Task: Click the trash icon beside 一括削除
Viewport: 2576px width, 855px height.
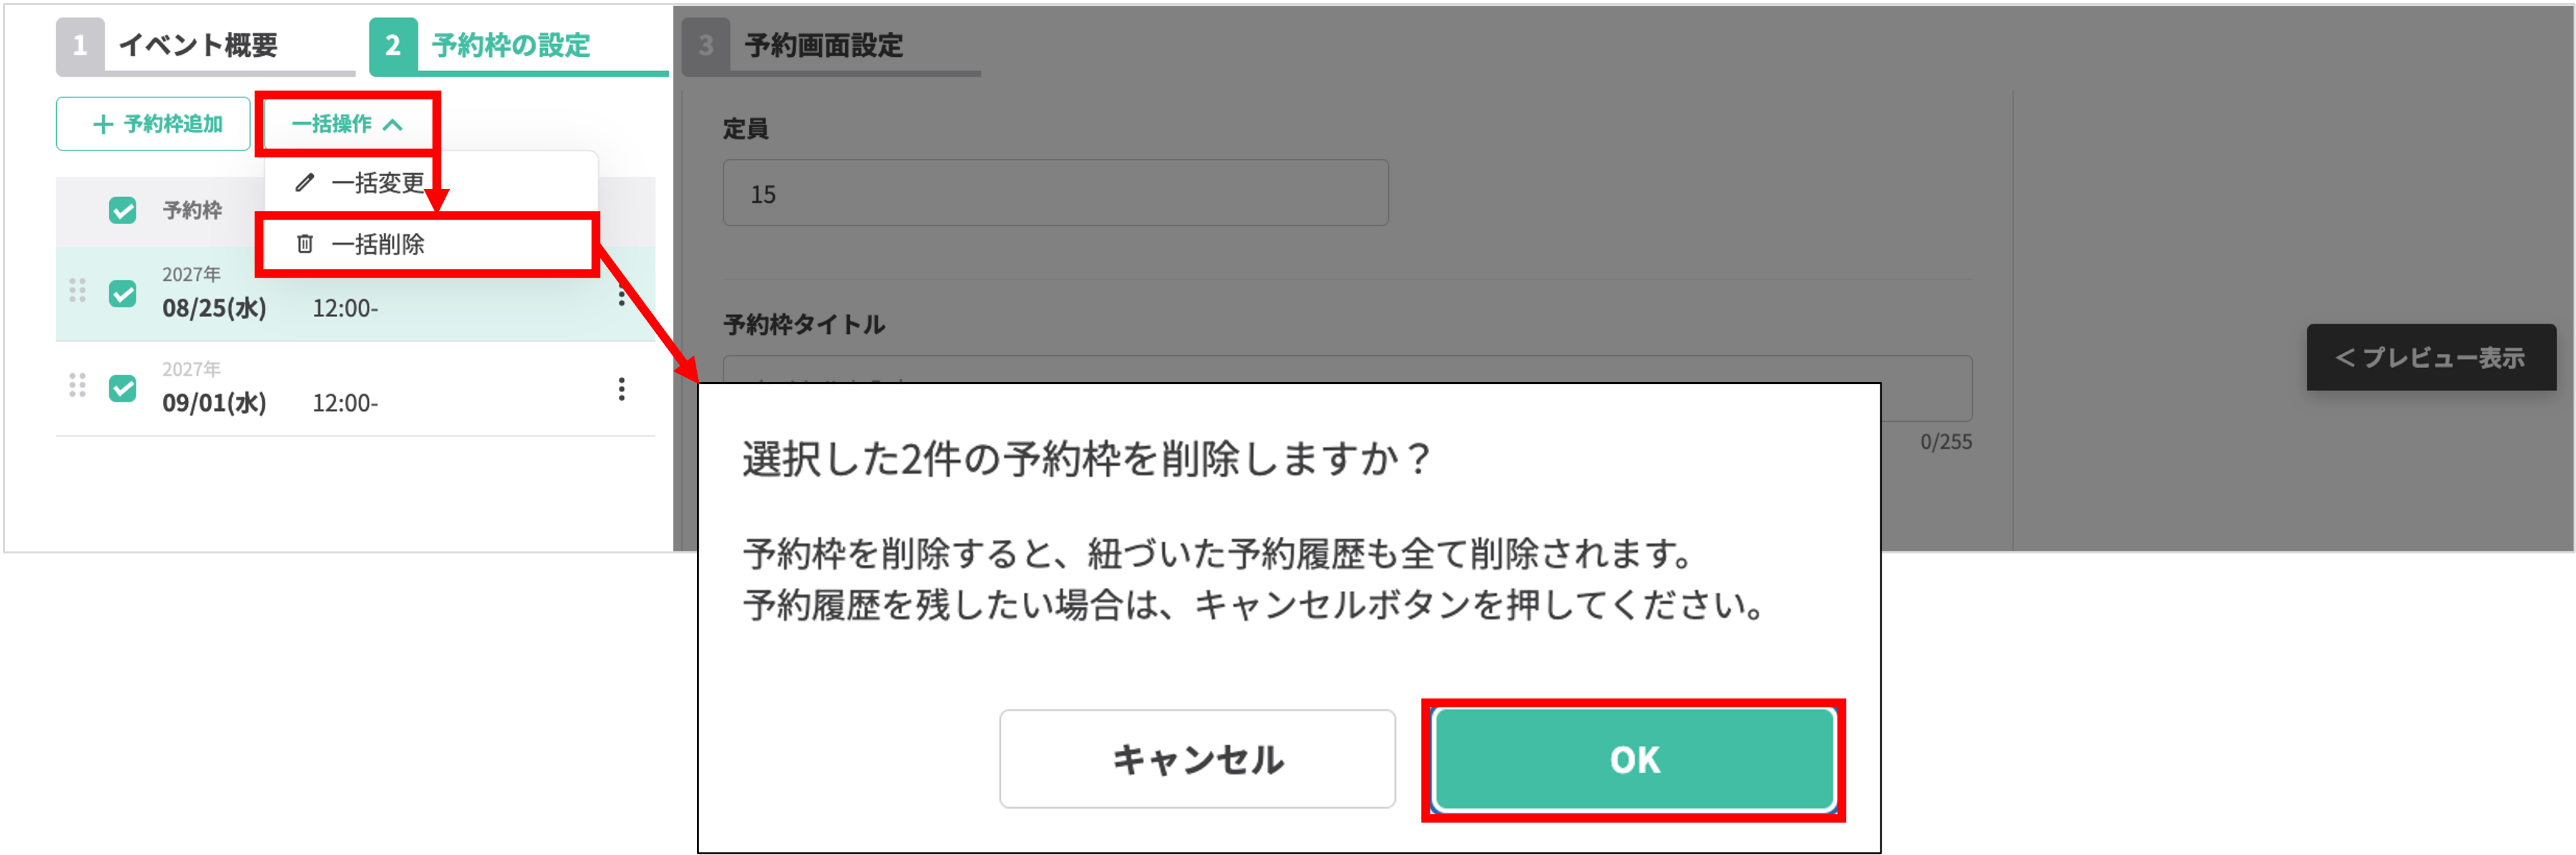Action: coord(305,243)
